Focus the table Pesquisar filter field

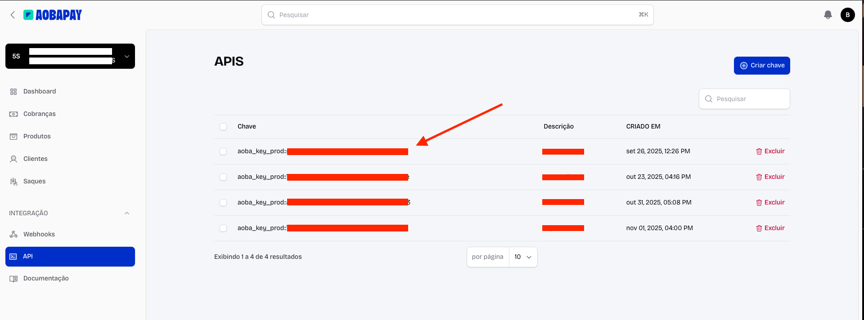(x=744, y=99)
